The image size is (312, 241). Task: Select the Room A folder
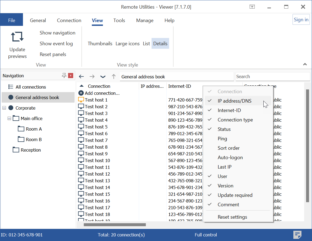34,129
